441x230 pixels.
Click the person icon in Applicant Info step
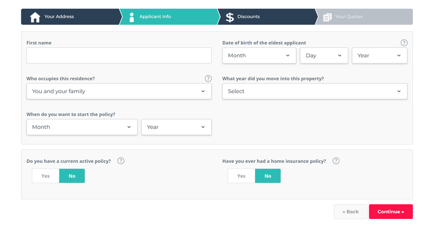(x=132, y=17)
